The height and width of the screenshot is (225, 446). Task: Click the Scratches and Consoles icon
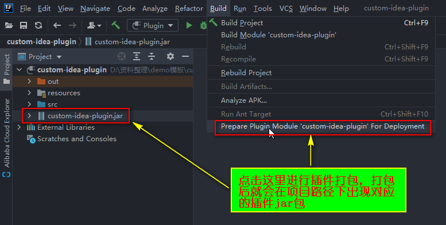click(31, 139)
